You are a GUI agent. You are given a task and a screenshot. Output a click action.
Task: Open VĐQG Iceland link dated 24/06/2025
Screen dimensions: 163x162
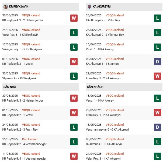click(31, 30)
